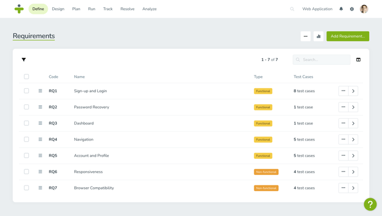Grab the drag handle for RQ2
The height and width of the screenshot is (216, 382).
[x=40, y=107]
